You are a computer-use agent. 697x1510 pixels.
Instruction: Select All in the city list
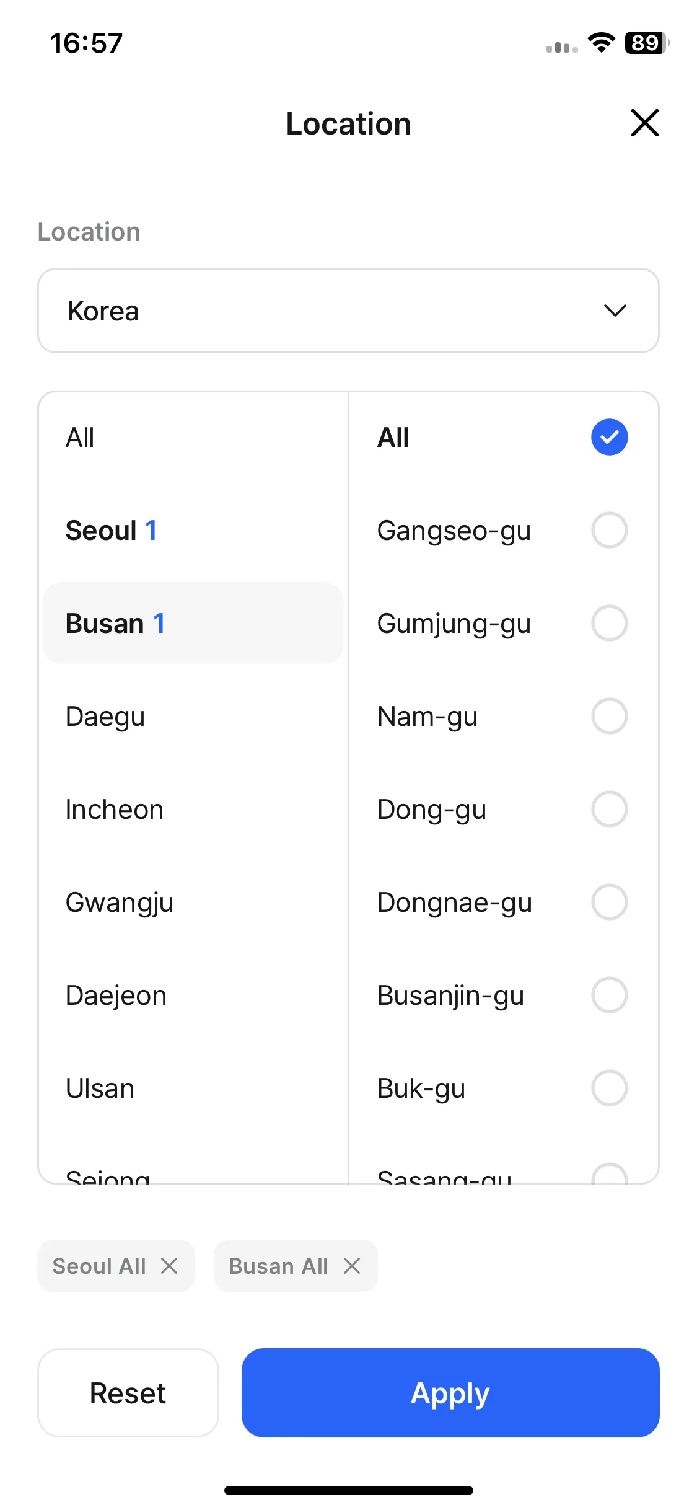coord(193,437)
